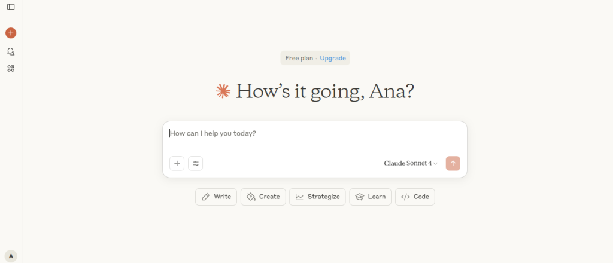
Task: Choose the Create suggestion chip
Action: (x=263, y=197)
